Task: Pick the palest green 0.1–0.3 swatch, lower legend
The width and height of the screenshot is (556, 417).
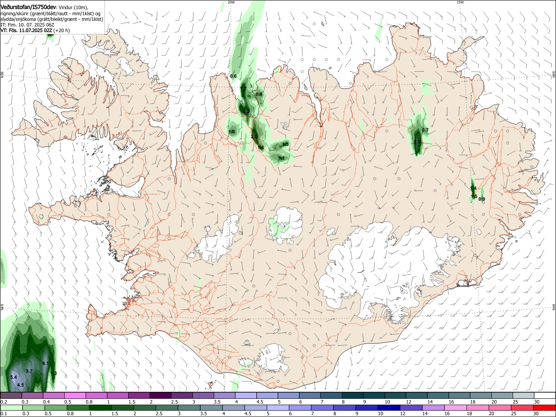Action: pyautogui.click(x=11, y=407)
